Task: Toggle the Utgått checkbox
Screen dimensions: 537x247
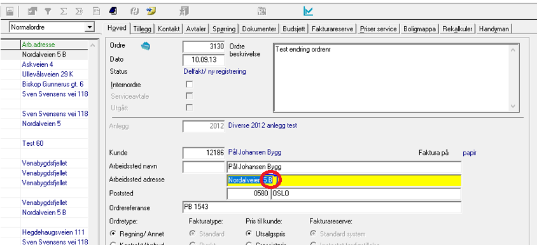Action: click(189, 108)
